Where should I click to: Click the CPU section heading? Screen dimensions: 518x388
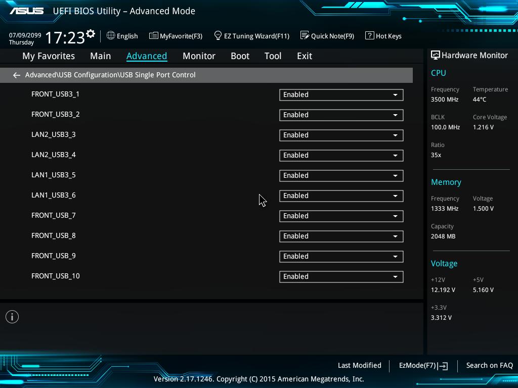pos(439,73)
